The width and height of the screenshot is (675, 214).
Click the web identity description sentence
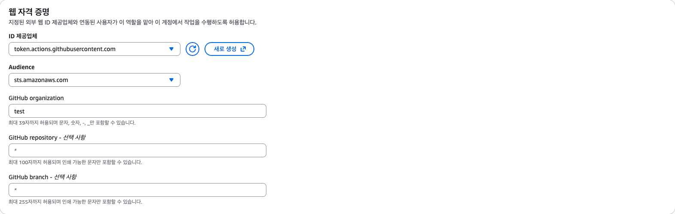[x=132, y=22]
